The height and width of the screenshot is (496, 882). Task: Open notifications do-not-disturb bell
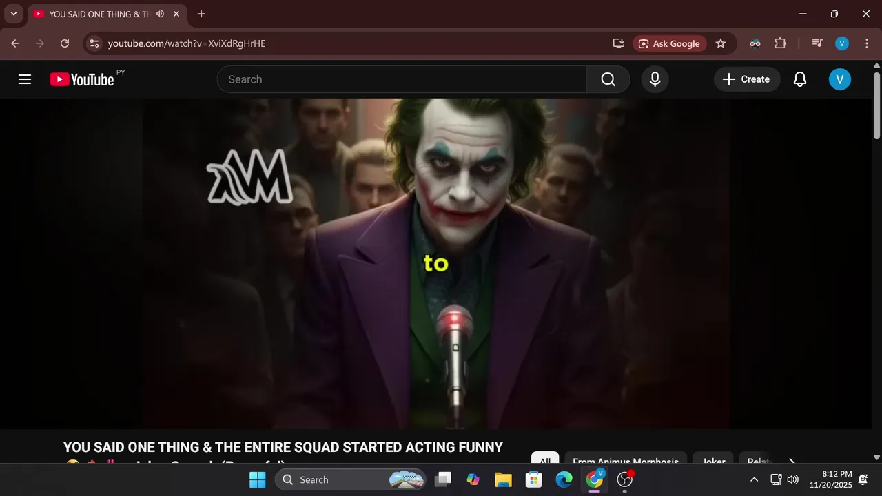coord(863,479)
